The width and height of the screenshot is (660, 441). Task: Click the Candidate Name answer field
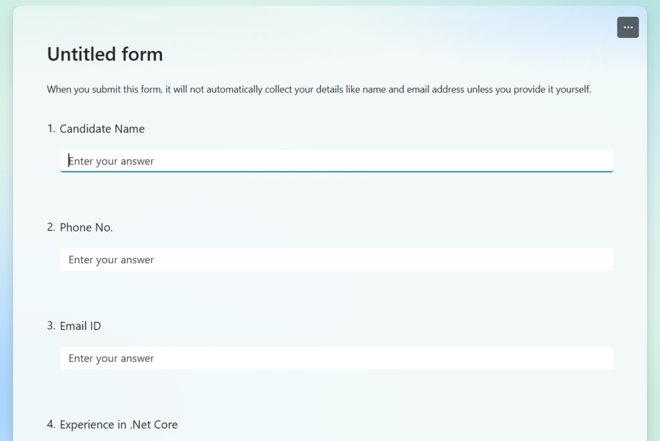[336, 161]
